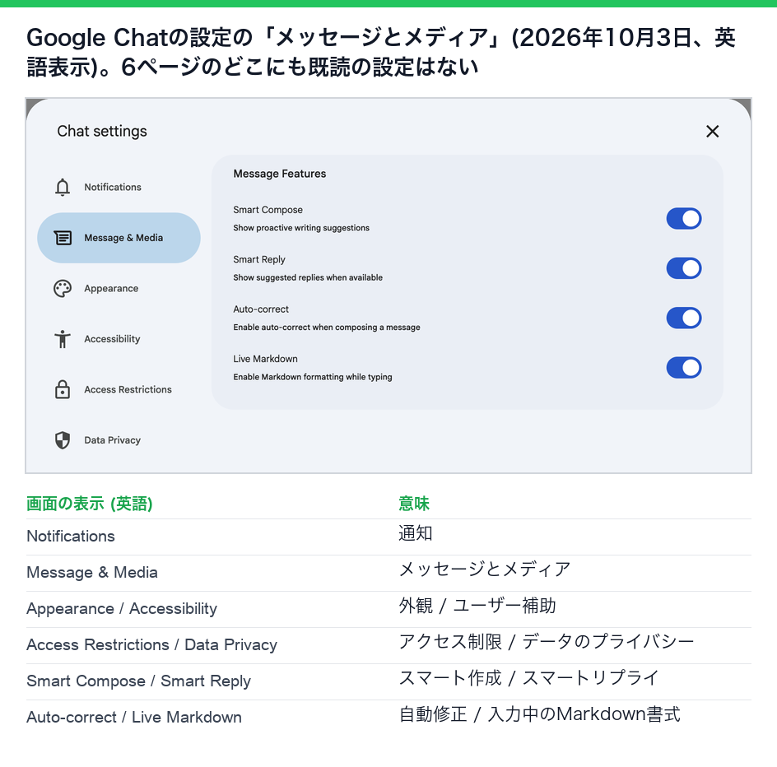Click 'Show proactive writing suggestions' description
Viewport: 777px width, 767px height.
point(301,228)
